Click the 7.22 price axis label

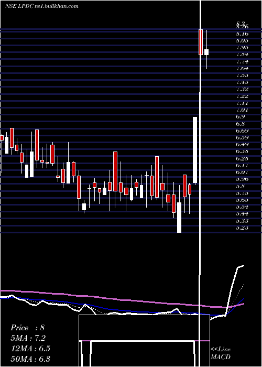click(242, 96)
